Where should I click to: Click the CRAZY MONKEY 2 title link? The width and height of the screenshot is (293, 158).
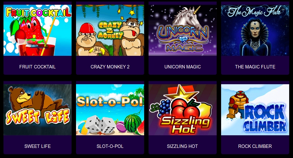point(110,67)
